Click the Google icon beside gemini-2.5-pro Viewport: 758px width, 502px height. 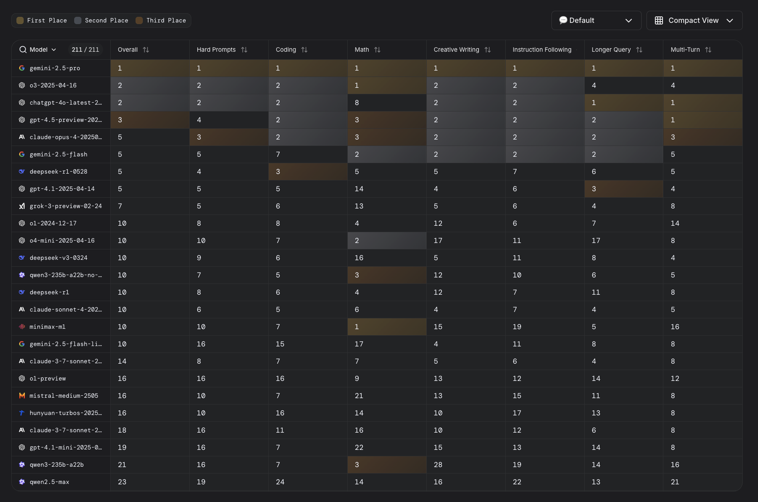pyautogui.click(x=22, y=68)
